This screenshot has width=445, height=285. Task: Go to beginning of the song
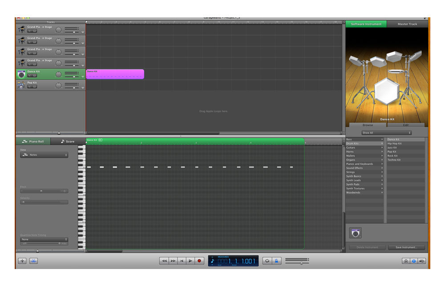182,261
